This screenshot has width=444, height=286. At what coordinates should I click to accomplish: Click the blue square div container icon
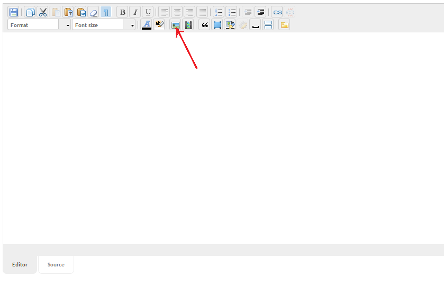tap(217, 25)
